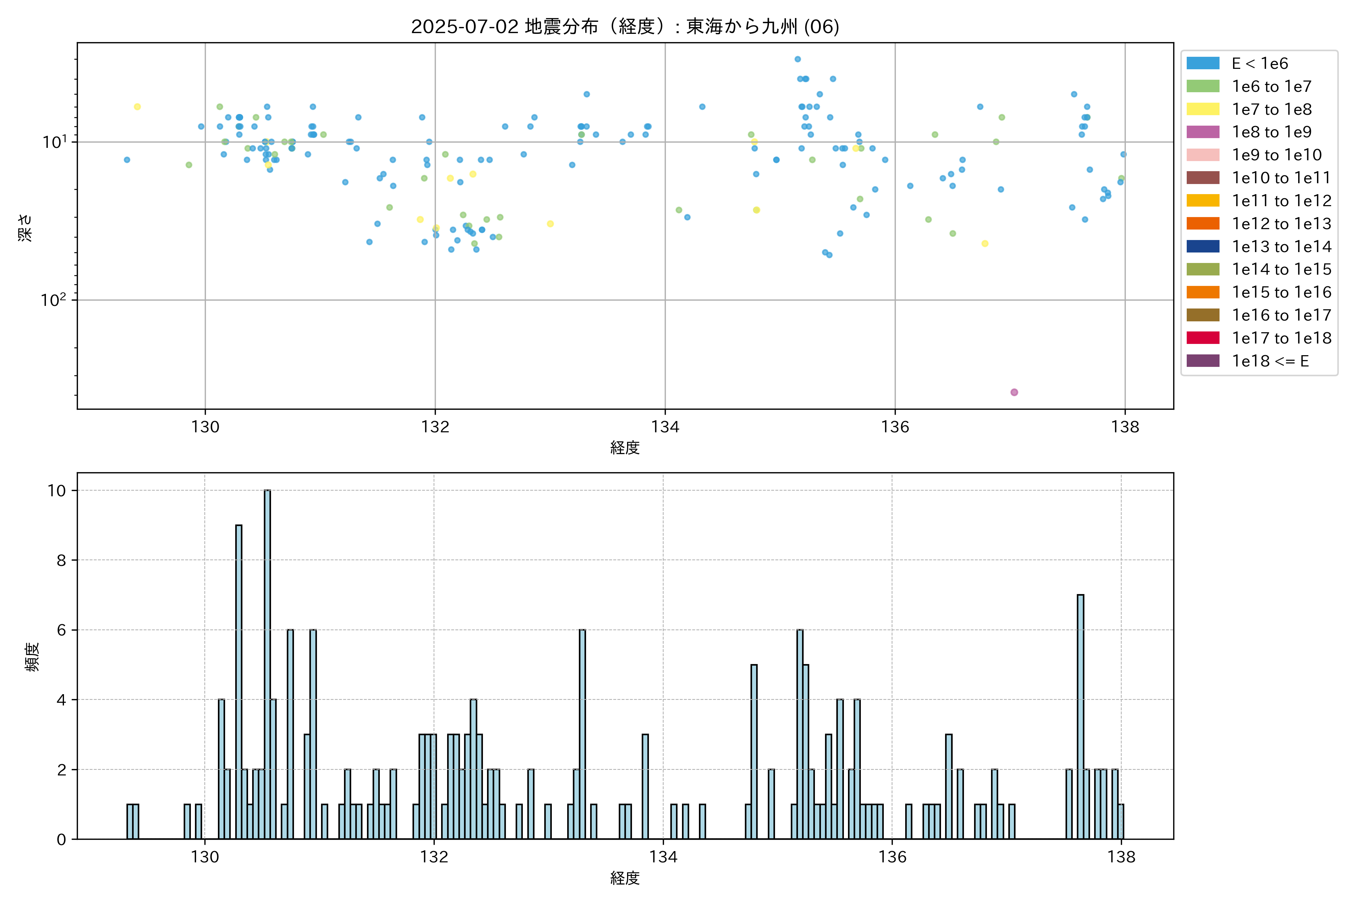Click the scatter plot's 経度 x-axis label
The height and width of the screenshot is (903, 1355).
[624, 447]
